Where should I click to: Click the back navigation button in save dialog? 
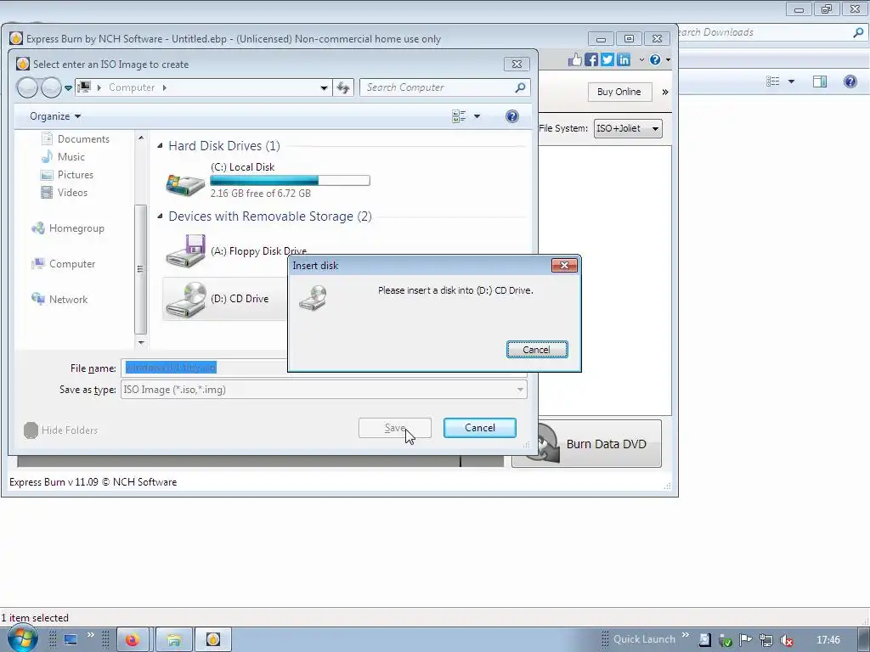coord(26,87)
